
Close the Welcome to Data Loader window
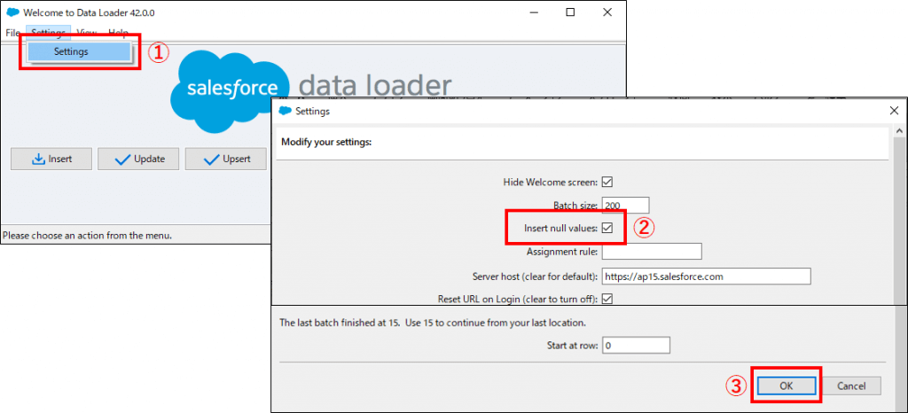[x=607, y=12]
